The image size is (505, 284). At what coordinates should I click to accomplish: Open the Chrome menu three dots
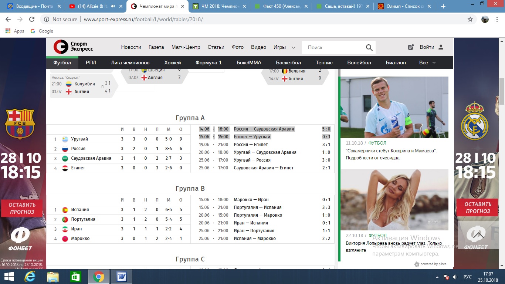pos(498,19)
